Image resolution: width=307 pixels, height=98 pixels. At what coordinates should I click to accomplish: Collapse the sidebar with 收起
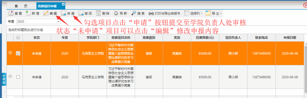4,79
